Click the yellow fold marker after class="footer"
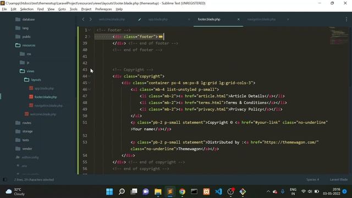This screenshot has height=198, width=352. (x=161, y=37)
